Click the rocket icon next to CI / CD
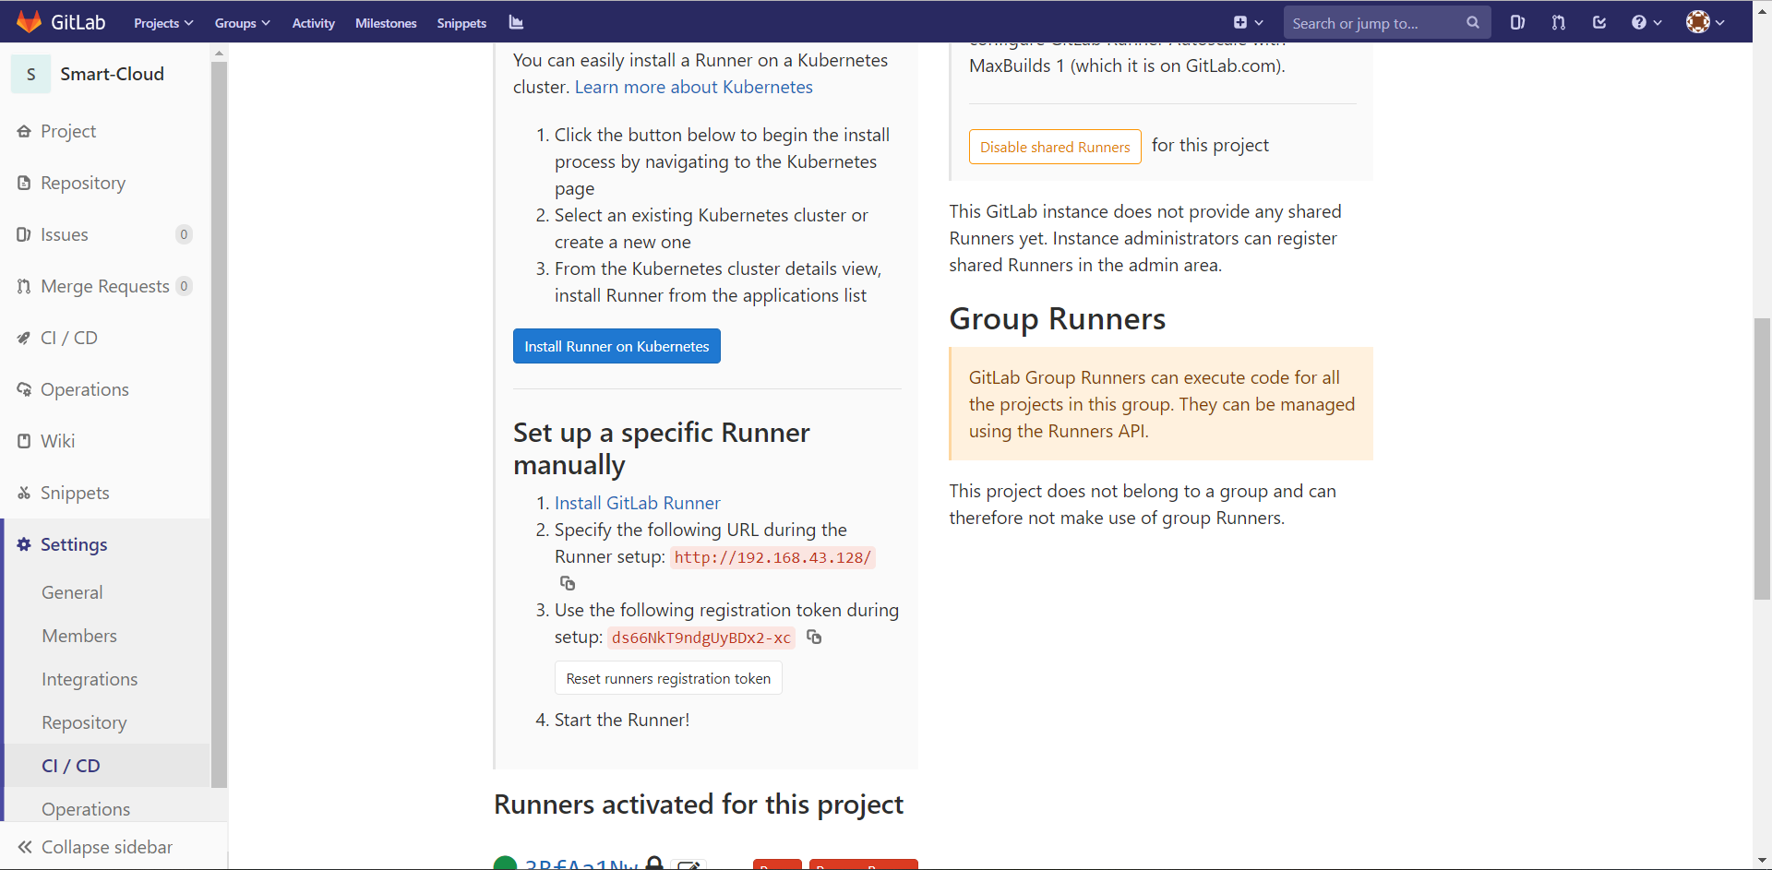 24,338
